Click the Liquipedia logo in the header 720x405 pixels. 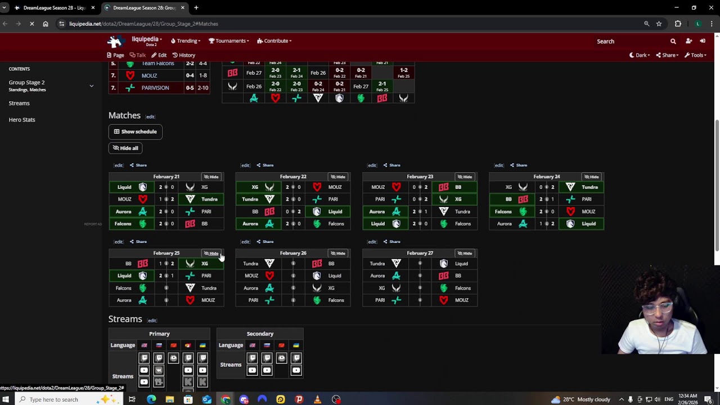click(115, 41)
